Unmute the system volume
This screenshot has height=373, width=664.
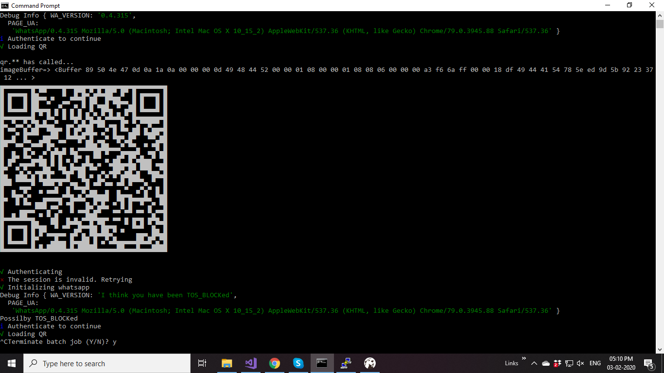(x=580, y=363)
